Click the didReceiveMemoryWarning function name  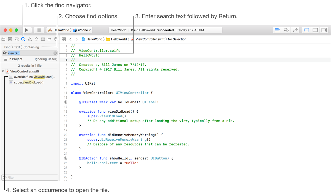click(x=131, y=135)
